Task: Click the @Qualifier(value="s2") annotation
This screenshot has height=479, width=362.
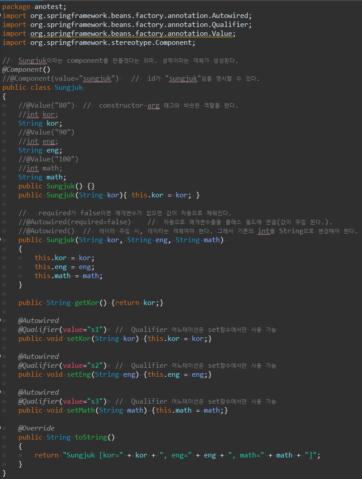Action: tap(63, 366)
